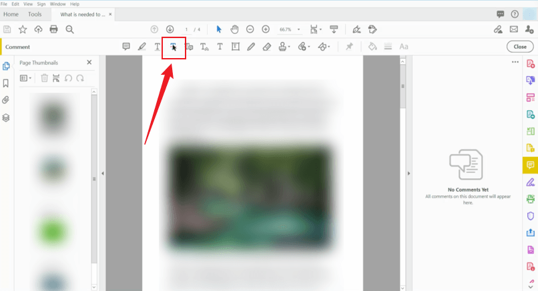The image size is (538, 291).
Task: Open the Help menu
Action: coord(75,4)
